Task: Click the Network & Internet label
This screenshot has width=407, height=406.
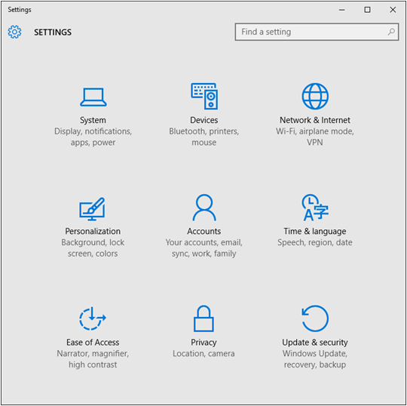Action: coord(315,120)
